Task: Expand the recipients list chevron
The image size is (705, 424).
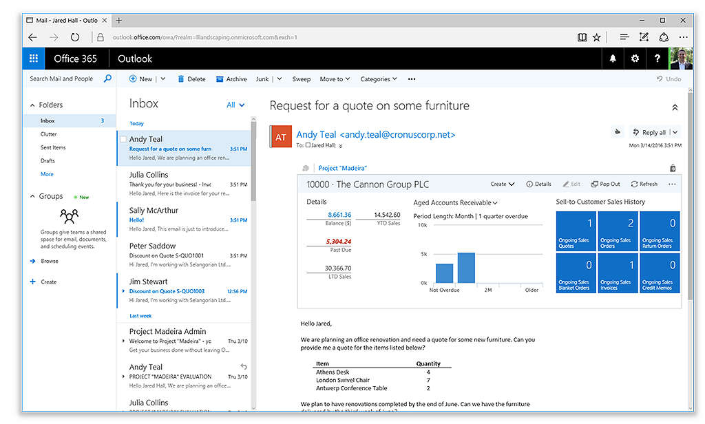Action: 340,146
